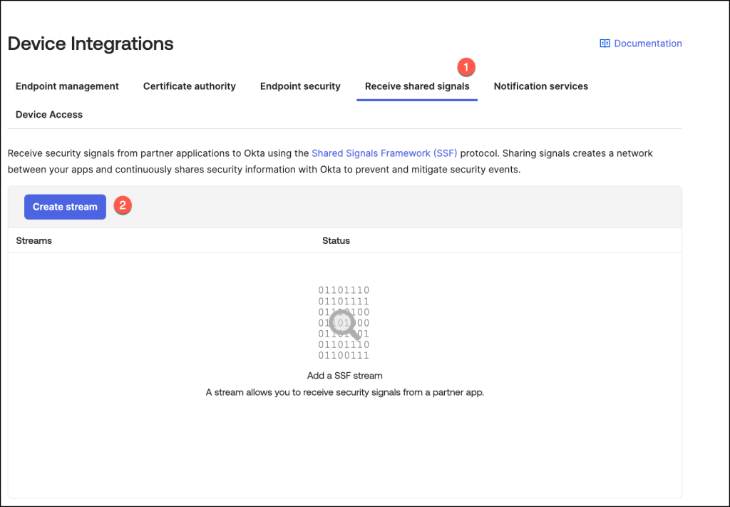The width and height of the screenshot is (730, 507).
Task: Click the red number 2 badge
Action: pyautogui.click(x=123, y=205)
